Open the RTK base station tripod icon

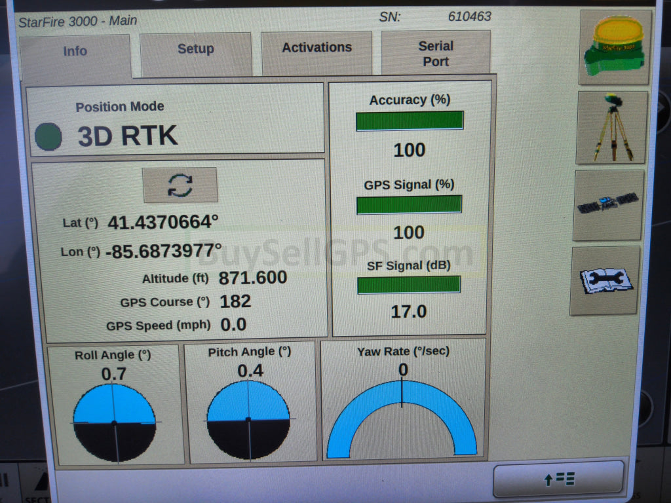click(611, 128)
